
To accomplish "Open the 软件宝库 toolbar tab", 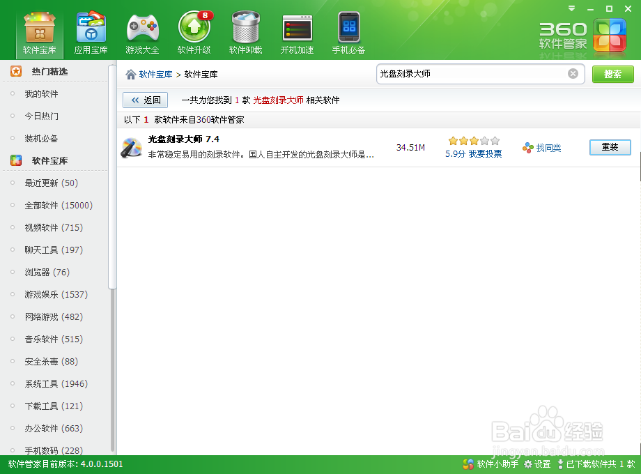I will point(39,34).
